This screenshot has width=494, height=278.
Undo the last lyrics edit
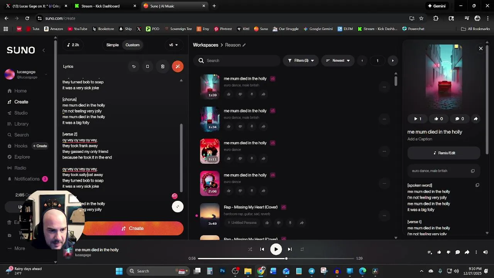[134, 66]
